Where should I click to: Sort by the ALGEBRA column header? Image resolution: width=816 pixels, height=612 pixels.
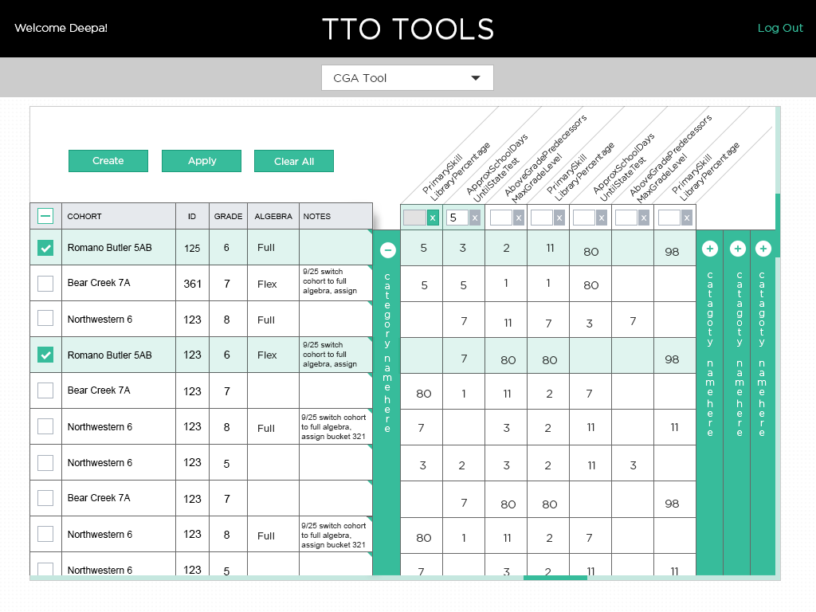click(x=273, y=217)
